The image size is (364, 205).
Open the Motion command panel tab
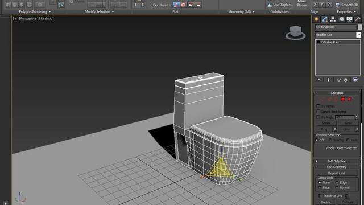341,19
